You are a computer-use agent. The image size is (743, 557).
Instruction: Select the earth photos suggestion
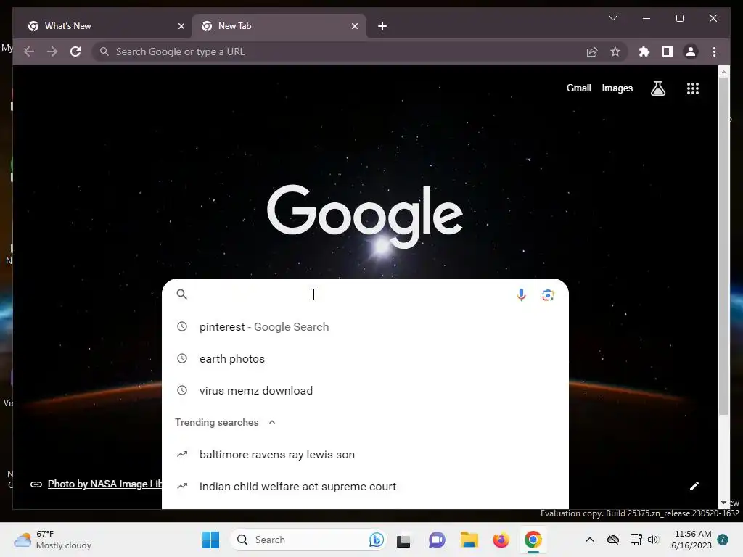pyautogui.click(x=365, y=358)
